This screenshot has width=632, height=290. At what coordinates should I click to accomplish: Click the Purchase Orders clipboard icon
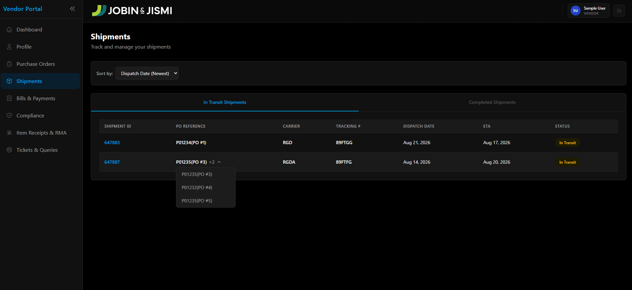9,64
